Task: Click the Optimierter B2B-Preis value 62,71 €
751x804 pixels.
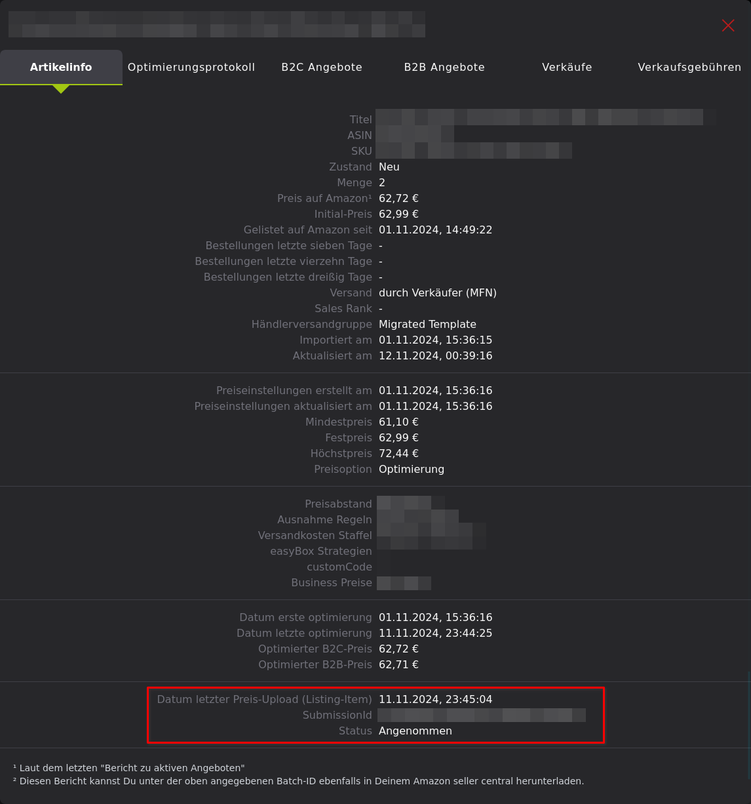Action: 398,664
